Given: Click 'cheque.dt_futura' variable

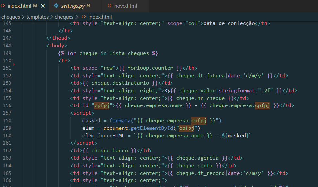Looking at the screenshot, I should [200, 76].
